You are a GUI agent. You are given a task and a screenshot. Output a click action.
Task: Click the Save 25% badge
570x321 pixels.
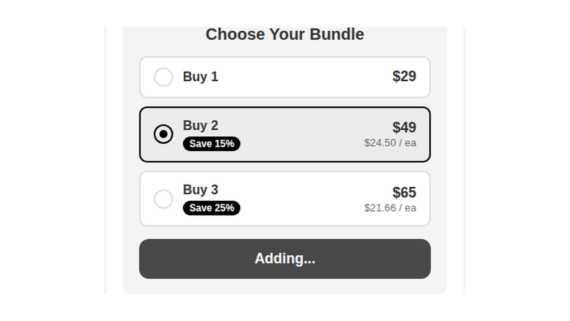(211, 208)
